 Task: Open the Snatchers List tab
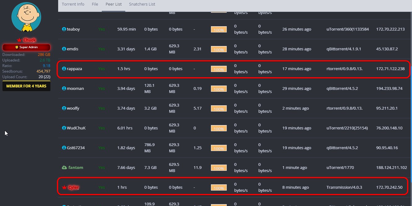[x=142, y=4]
